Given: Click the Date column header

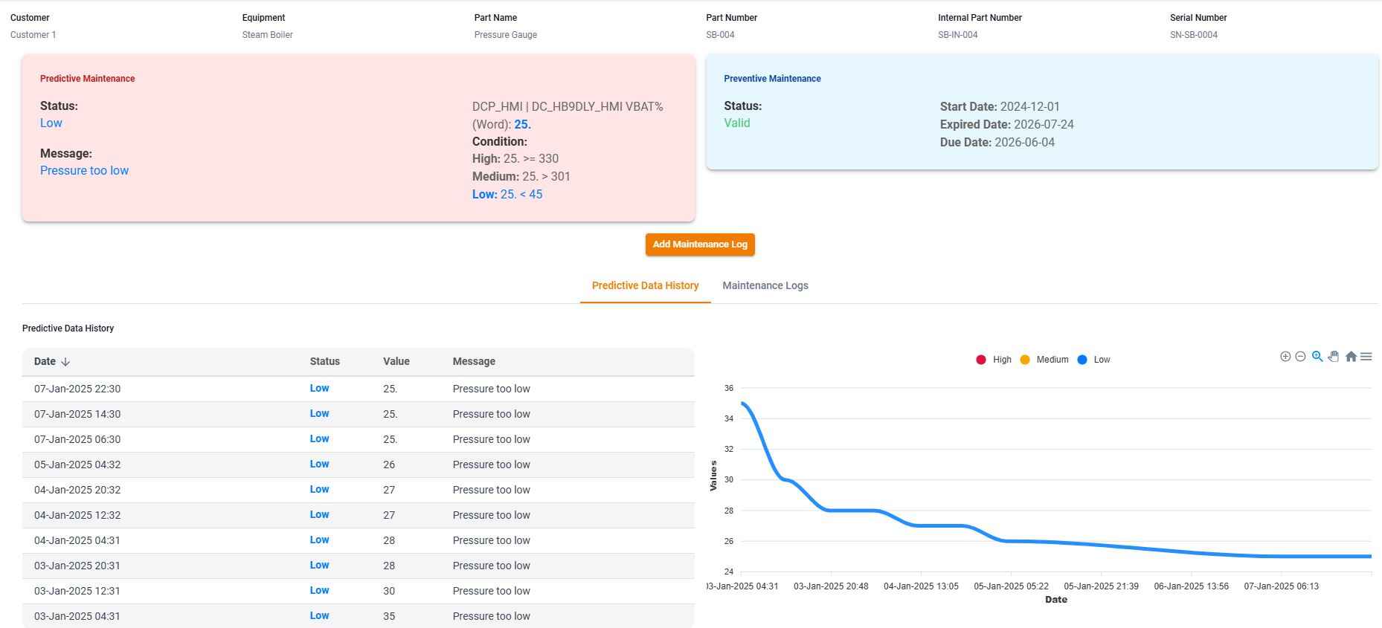Looking at the screenshot, I should (x=45, y=361).
